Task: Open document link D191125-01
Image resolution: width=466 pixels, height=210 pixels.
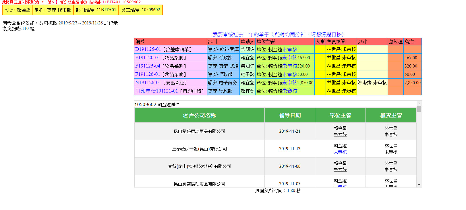Action: click(148, 49)
